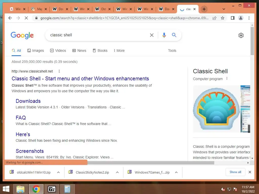Image resolution: width=259 pixels, height=194 pixels.
Task: Open Classic Shell knowledge panel options
Action: pos(227,79)
